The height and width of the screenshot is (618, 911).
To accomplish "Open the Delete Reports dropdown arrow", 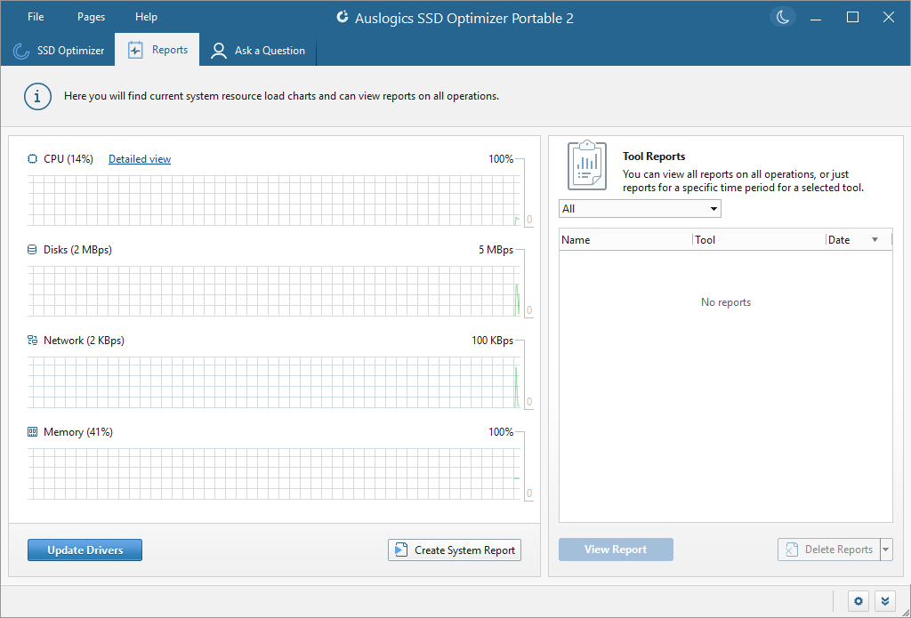I will (886, 549).
